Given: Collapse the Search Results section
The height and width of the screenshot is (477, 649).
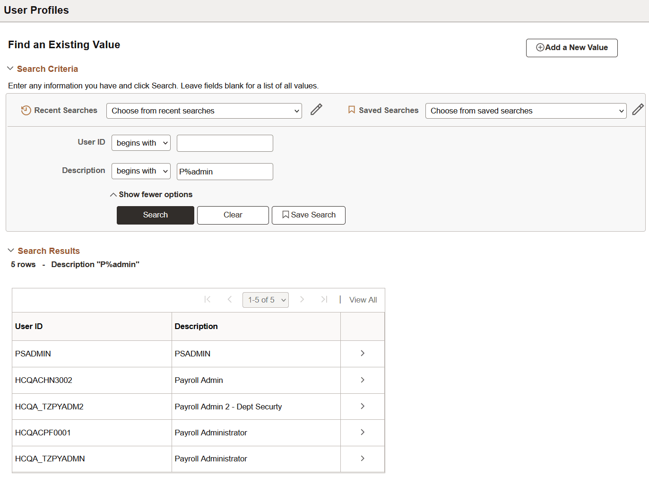Looking at the screenshot, I should point(10,251).
